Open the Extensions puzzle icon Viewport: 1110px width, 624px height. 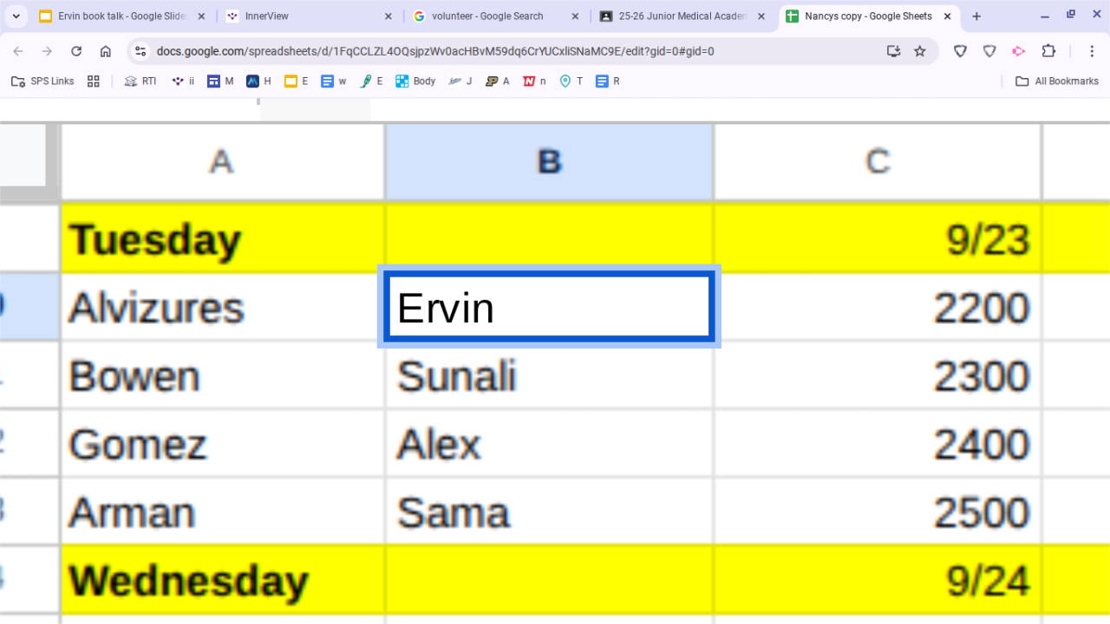(1048, 51)
